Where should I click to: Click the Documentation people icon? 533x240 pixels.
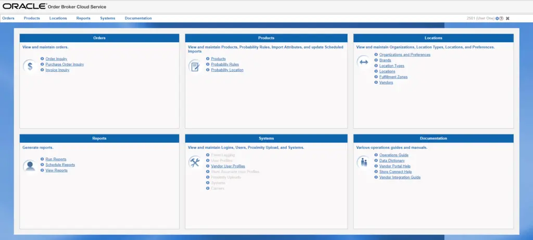click(x=364, y=162)
